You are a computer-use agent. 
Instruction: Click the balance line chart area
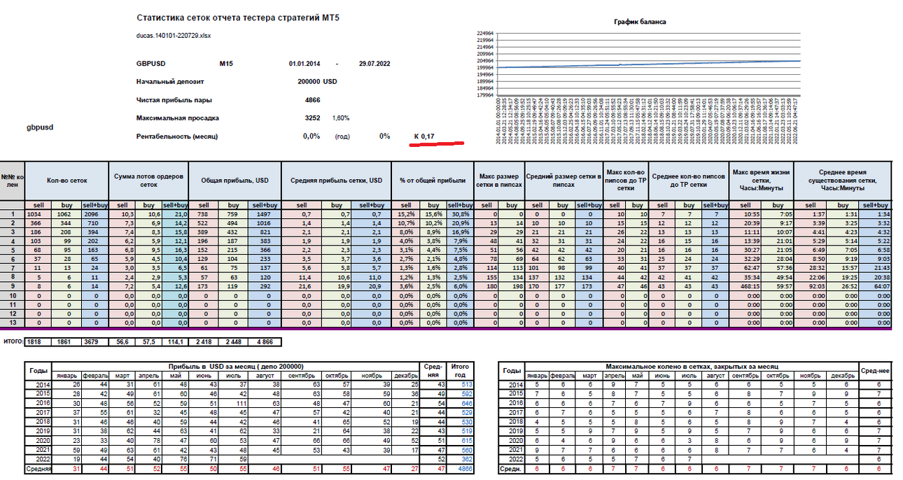click(648, 65)
